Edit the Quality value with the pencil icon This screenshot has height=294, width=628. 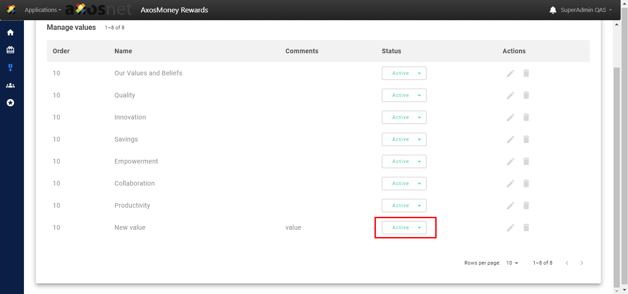click(510, 96)
